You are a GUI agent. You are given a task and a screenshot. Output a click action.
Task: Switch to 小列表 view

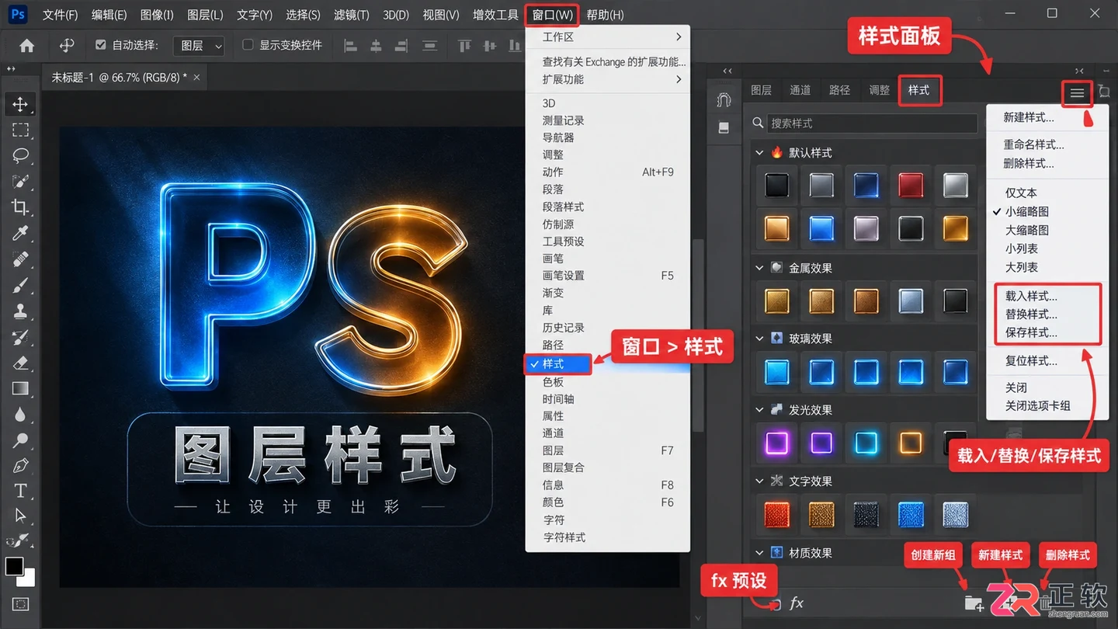1022,248
